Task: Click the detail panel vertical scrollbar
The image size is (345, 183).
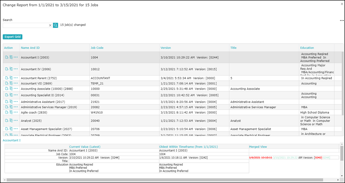Action: coord(342,154)
